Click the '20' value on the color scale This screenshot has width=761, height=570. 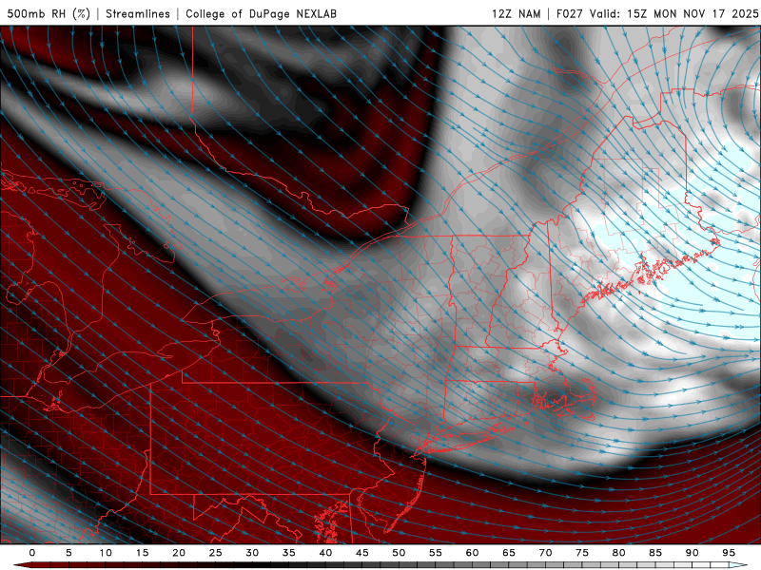tap(179, 553)
